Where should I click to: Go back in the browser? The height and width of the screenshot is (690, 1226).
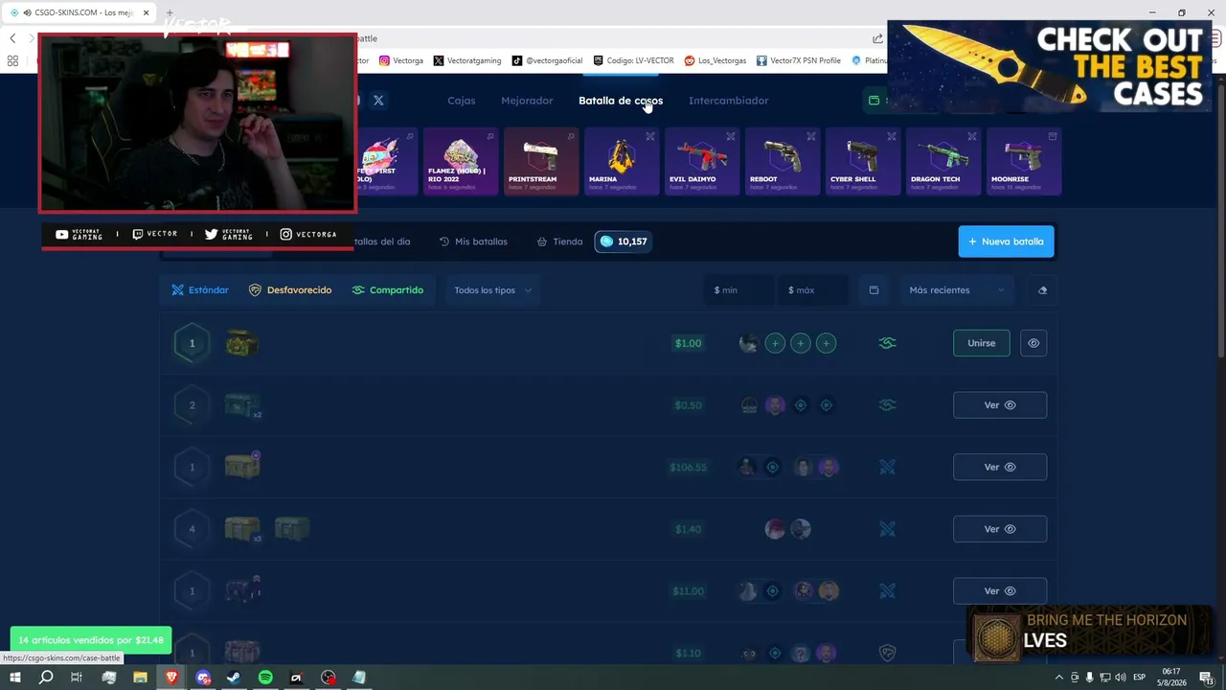(x=12, y=38)
